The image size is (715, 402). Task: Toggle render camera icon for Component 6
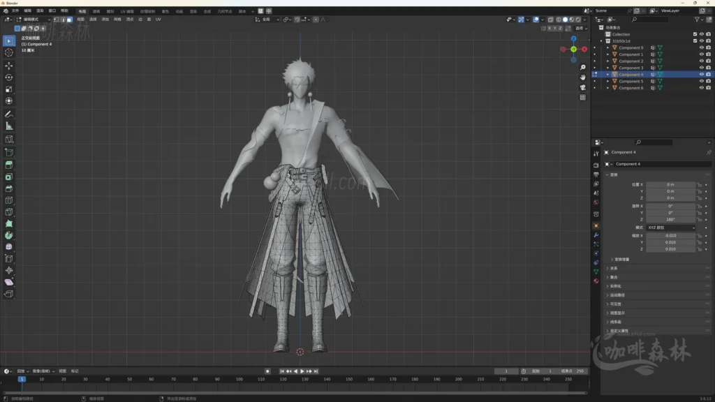click(x=709, y=88)
